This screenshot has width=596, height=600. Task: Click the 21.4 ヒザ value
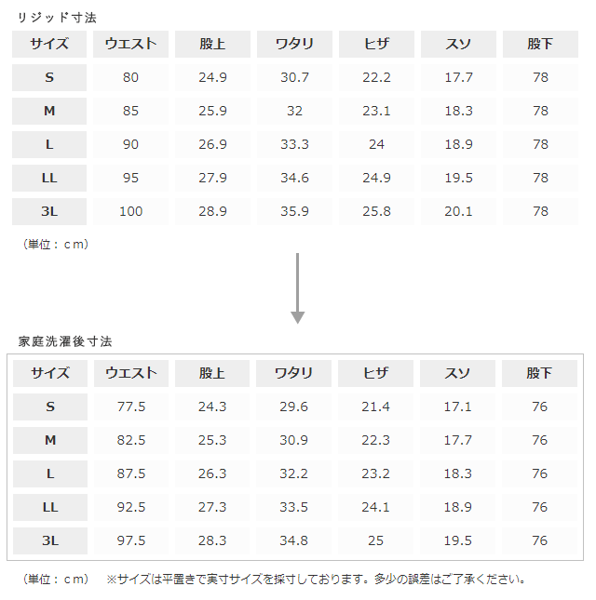click(375, 407)
